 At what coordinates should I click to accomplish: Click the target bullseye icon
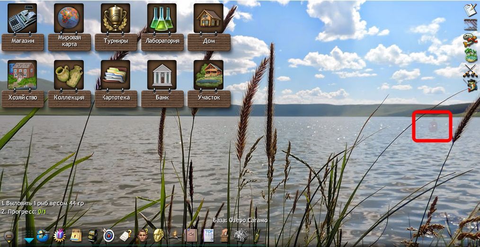(x=108, y=235)
